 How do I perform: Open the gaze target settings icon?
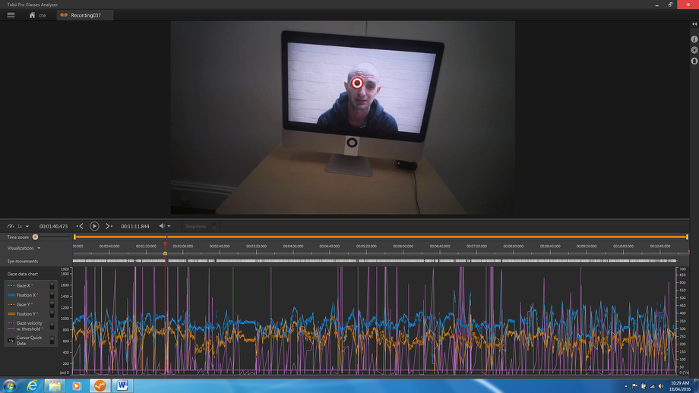(694, 50)
